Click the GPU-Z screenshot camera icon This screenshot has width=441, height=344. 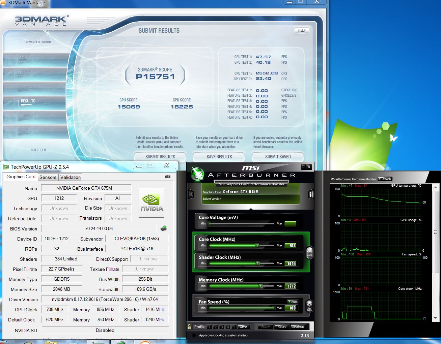168,177
